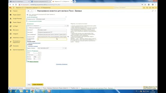Screen dimensions: 166x93
Task: Click Создать объявления button
Action: tap(37, 84)
